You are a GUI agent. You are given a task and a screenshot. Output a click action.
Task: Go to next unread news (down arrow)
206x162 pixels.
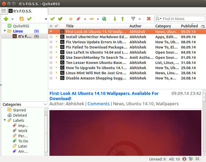click(x=115, y=19)
